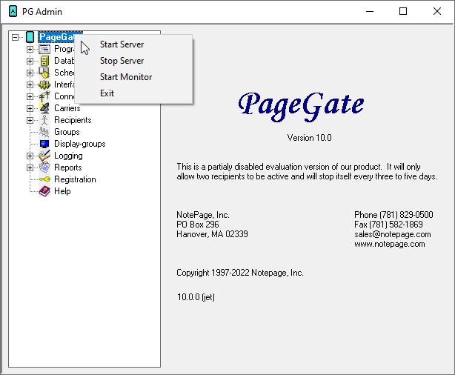Click the Fax (781) 582-1869 text
Image resolution: width=455 pixels, height=375 pixels.
click(x=388, y=225)
